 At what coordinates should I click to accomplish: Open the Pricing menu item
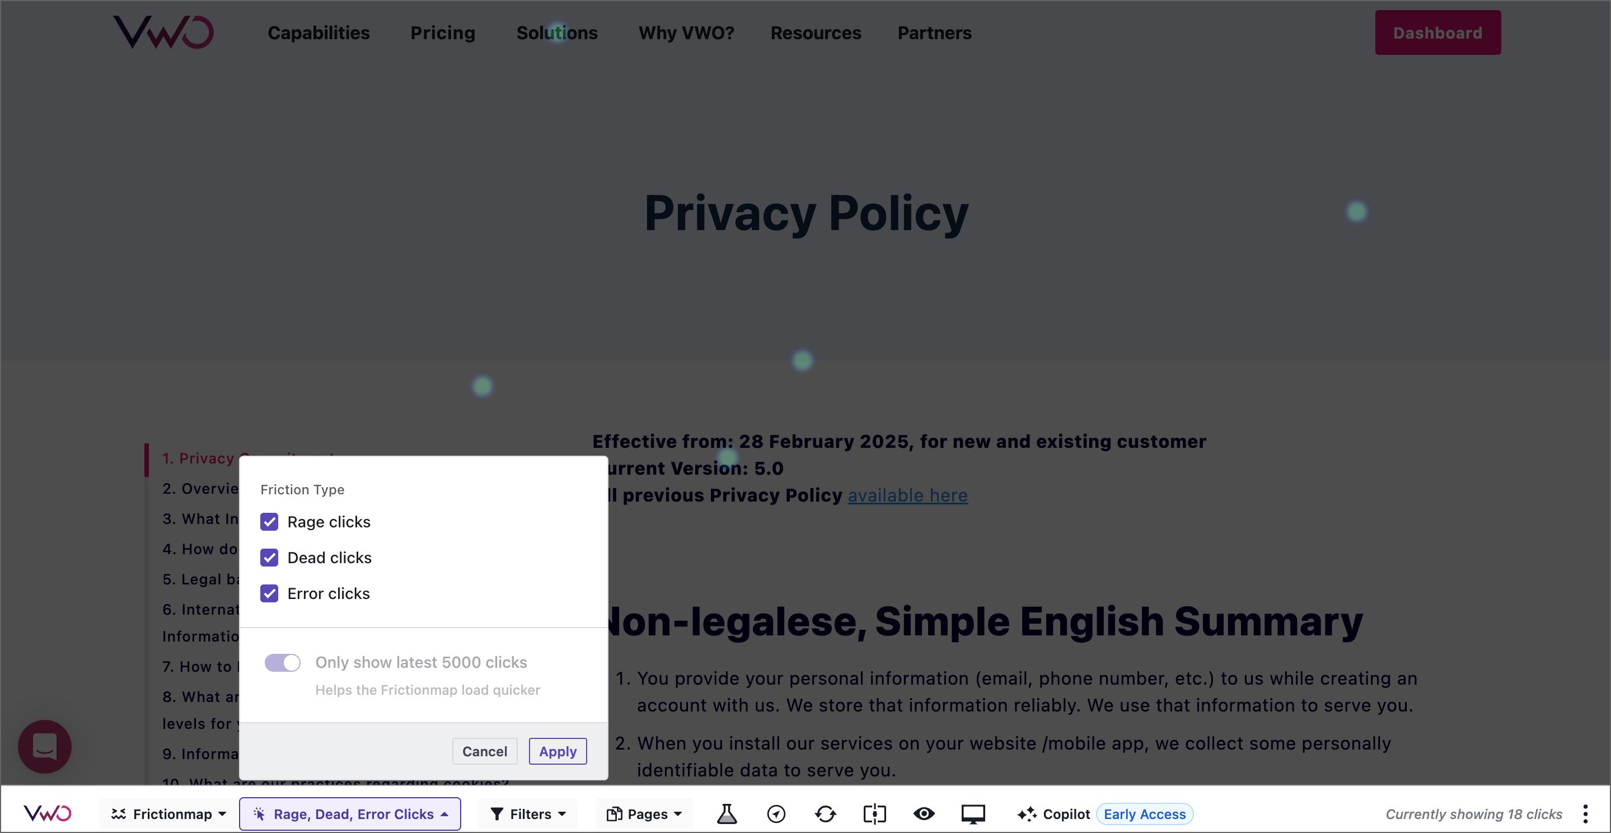[442, 32]
